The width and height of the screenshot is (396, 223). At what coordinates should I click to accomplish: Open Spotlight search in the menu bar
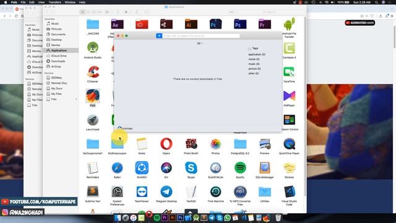[x=376, y=2]
